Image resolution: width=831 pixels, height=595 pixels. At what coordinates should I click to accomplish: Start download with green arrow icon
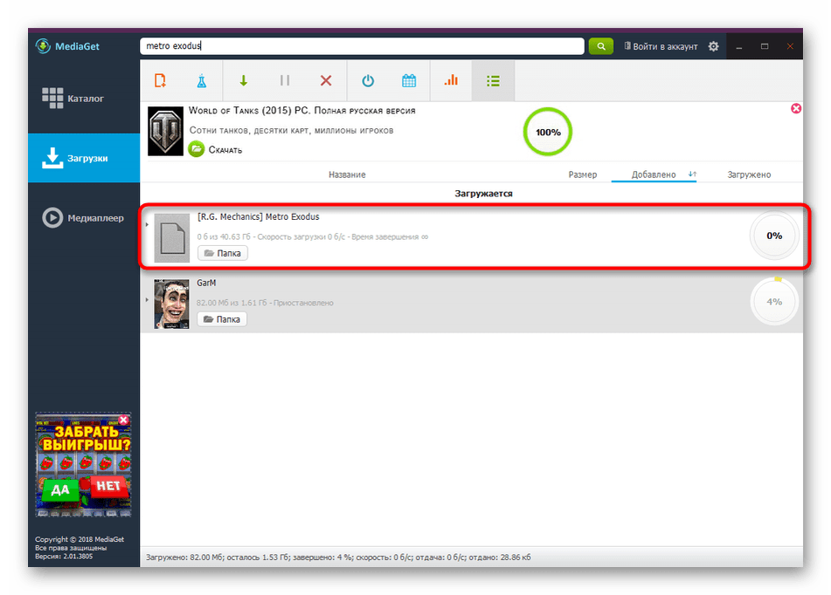(243, 80)
